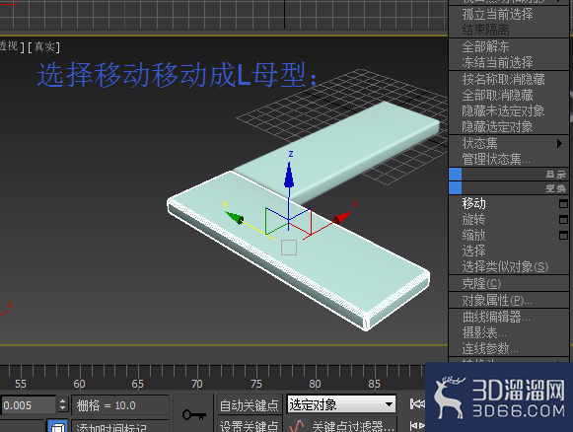Toggle 设置关键点 set key mode

coord(250,425)
